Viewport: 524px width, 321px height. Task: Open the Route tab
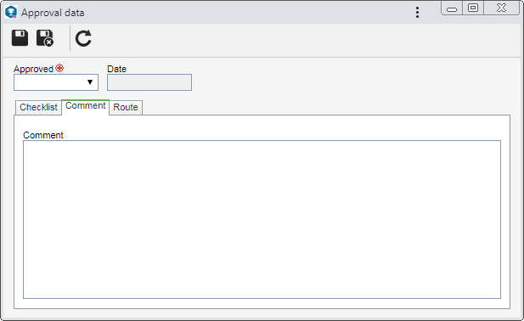126,107
